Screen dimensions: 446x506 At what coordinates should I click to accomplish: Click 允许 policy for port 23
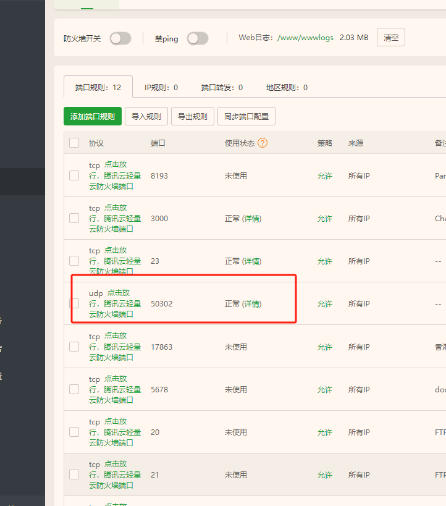[x=325, y=261]
